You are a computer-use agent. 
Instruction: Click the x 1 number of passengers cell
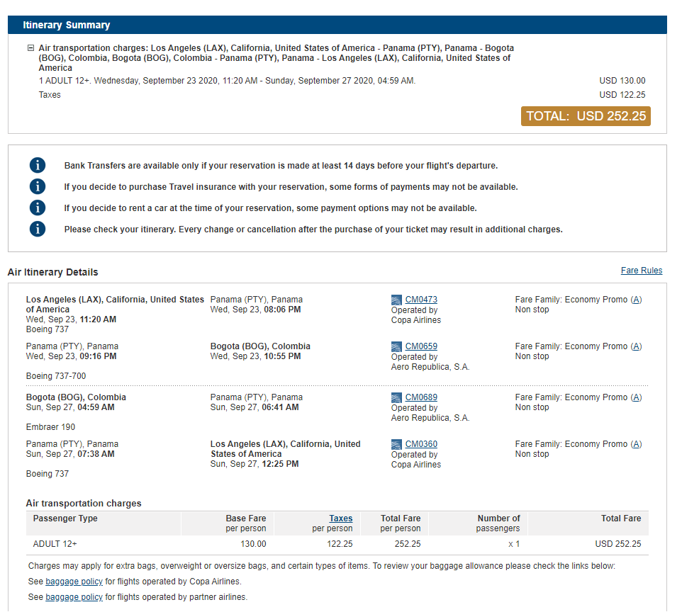514,544
